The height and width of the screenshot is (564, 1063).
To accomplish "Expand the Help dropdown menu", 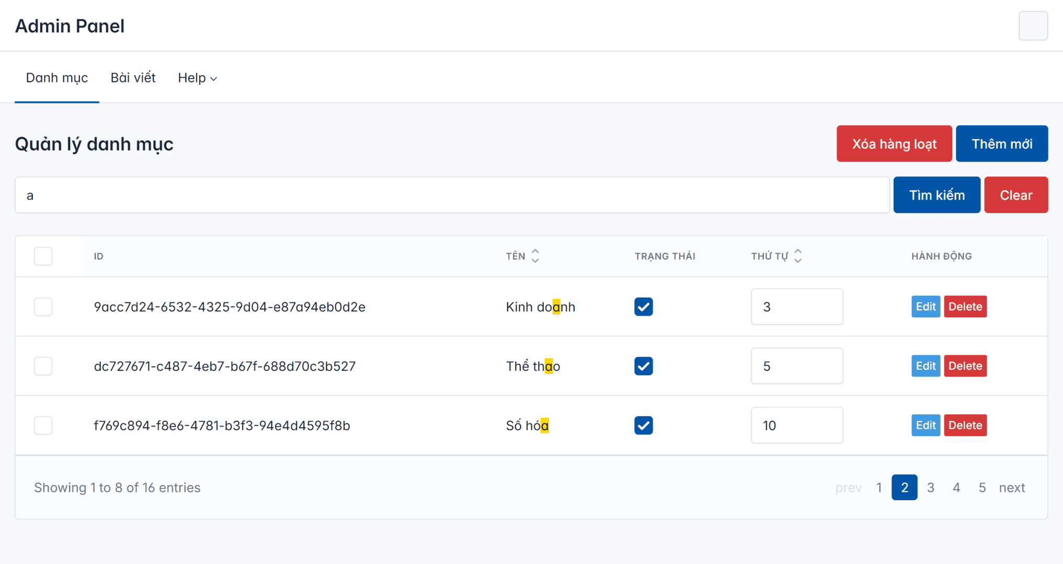I will point(197,78).
